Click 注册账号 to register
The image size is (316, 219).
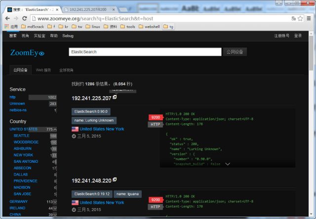pos(281,36)
